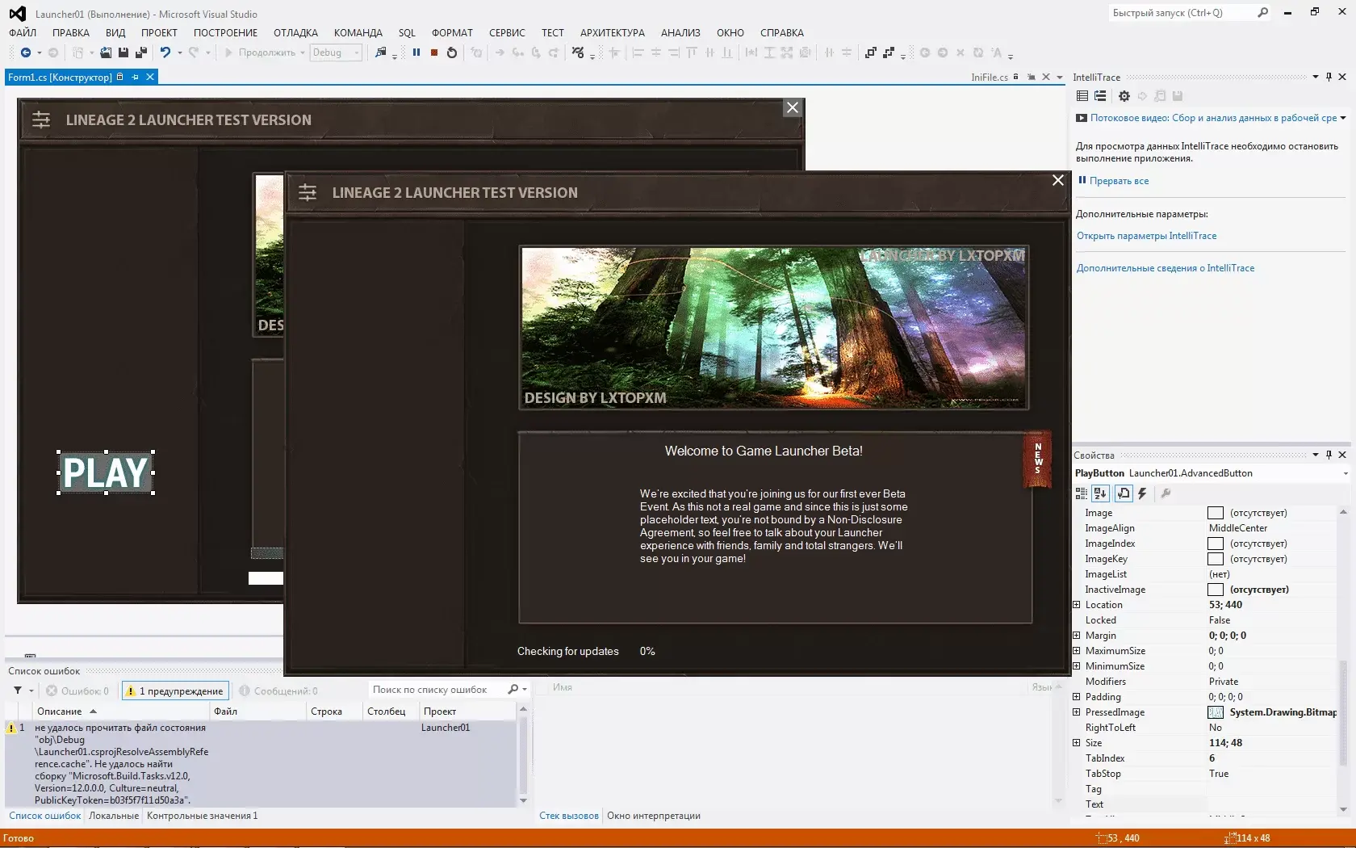1356x848 pixels.
Task: Pin the IntelliTrace panel
Action: pyautogui.click(x=1329, y=77)
